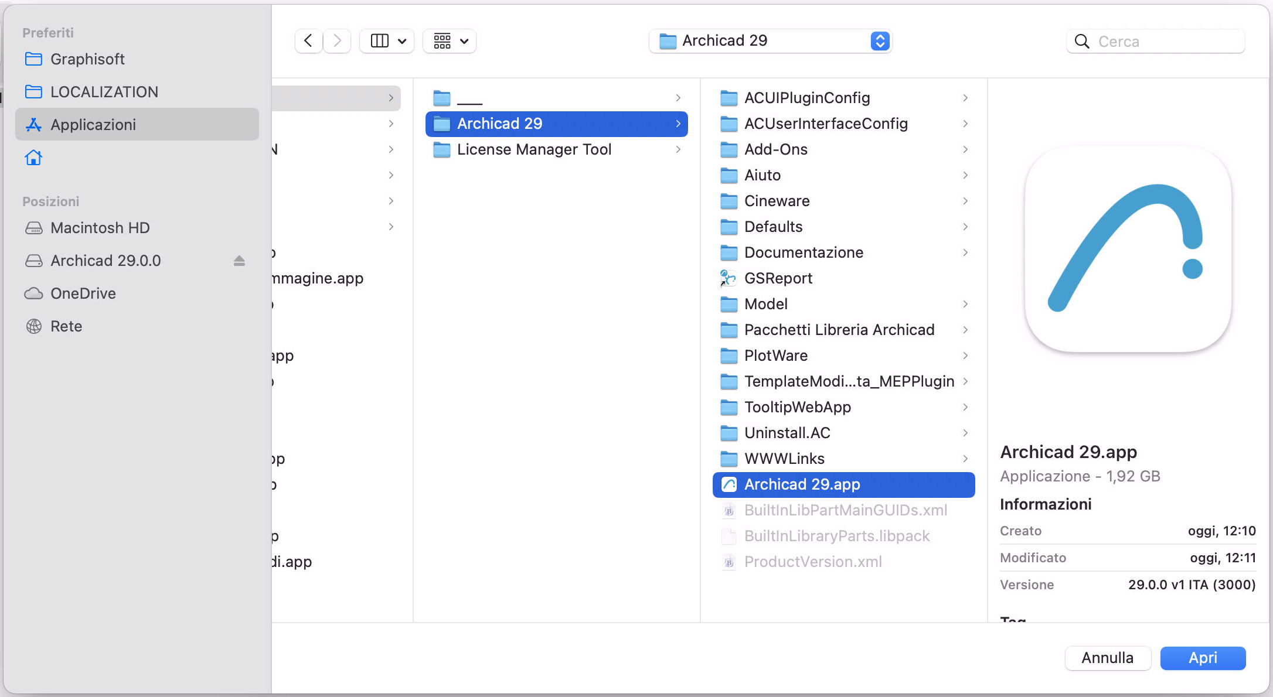Open the column view mode dropdown
The width and height of the screenshot is (1273, 697).
(387, 41)
